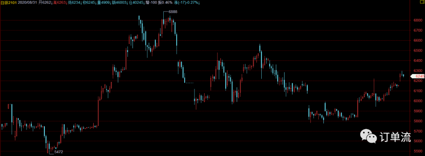Click the 6300 price axis label
The width and height of the screenshot is (425, 156).
point(418,71)
